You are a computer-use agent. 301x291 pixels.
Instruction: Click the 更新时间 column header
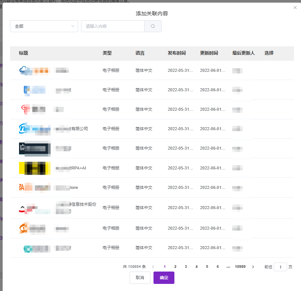209,53
